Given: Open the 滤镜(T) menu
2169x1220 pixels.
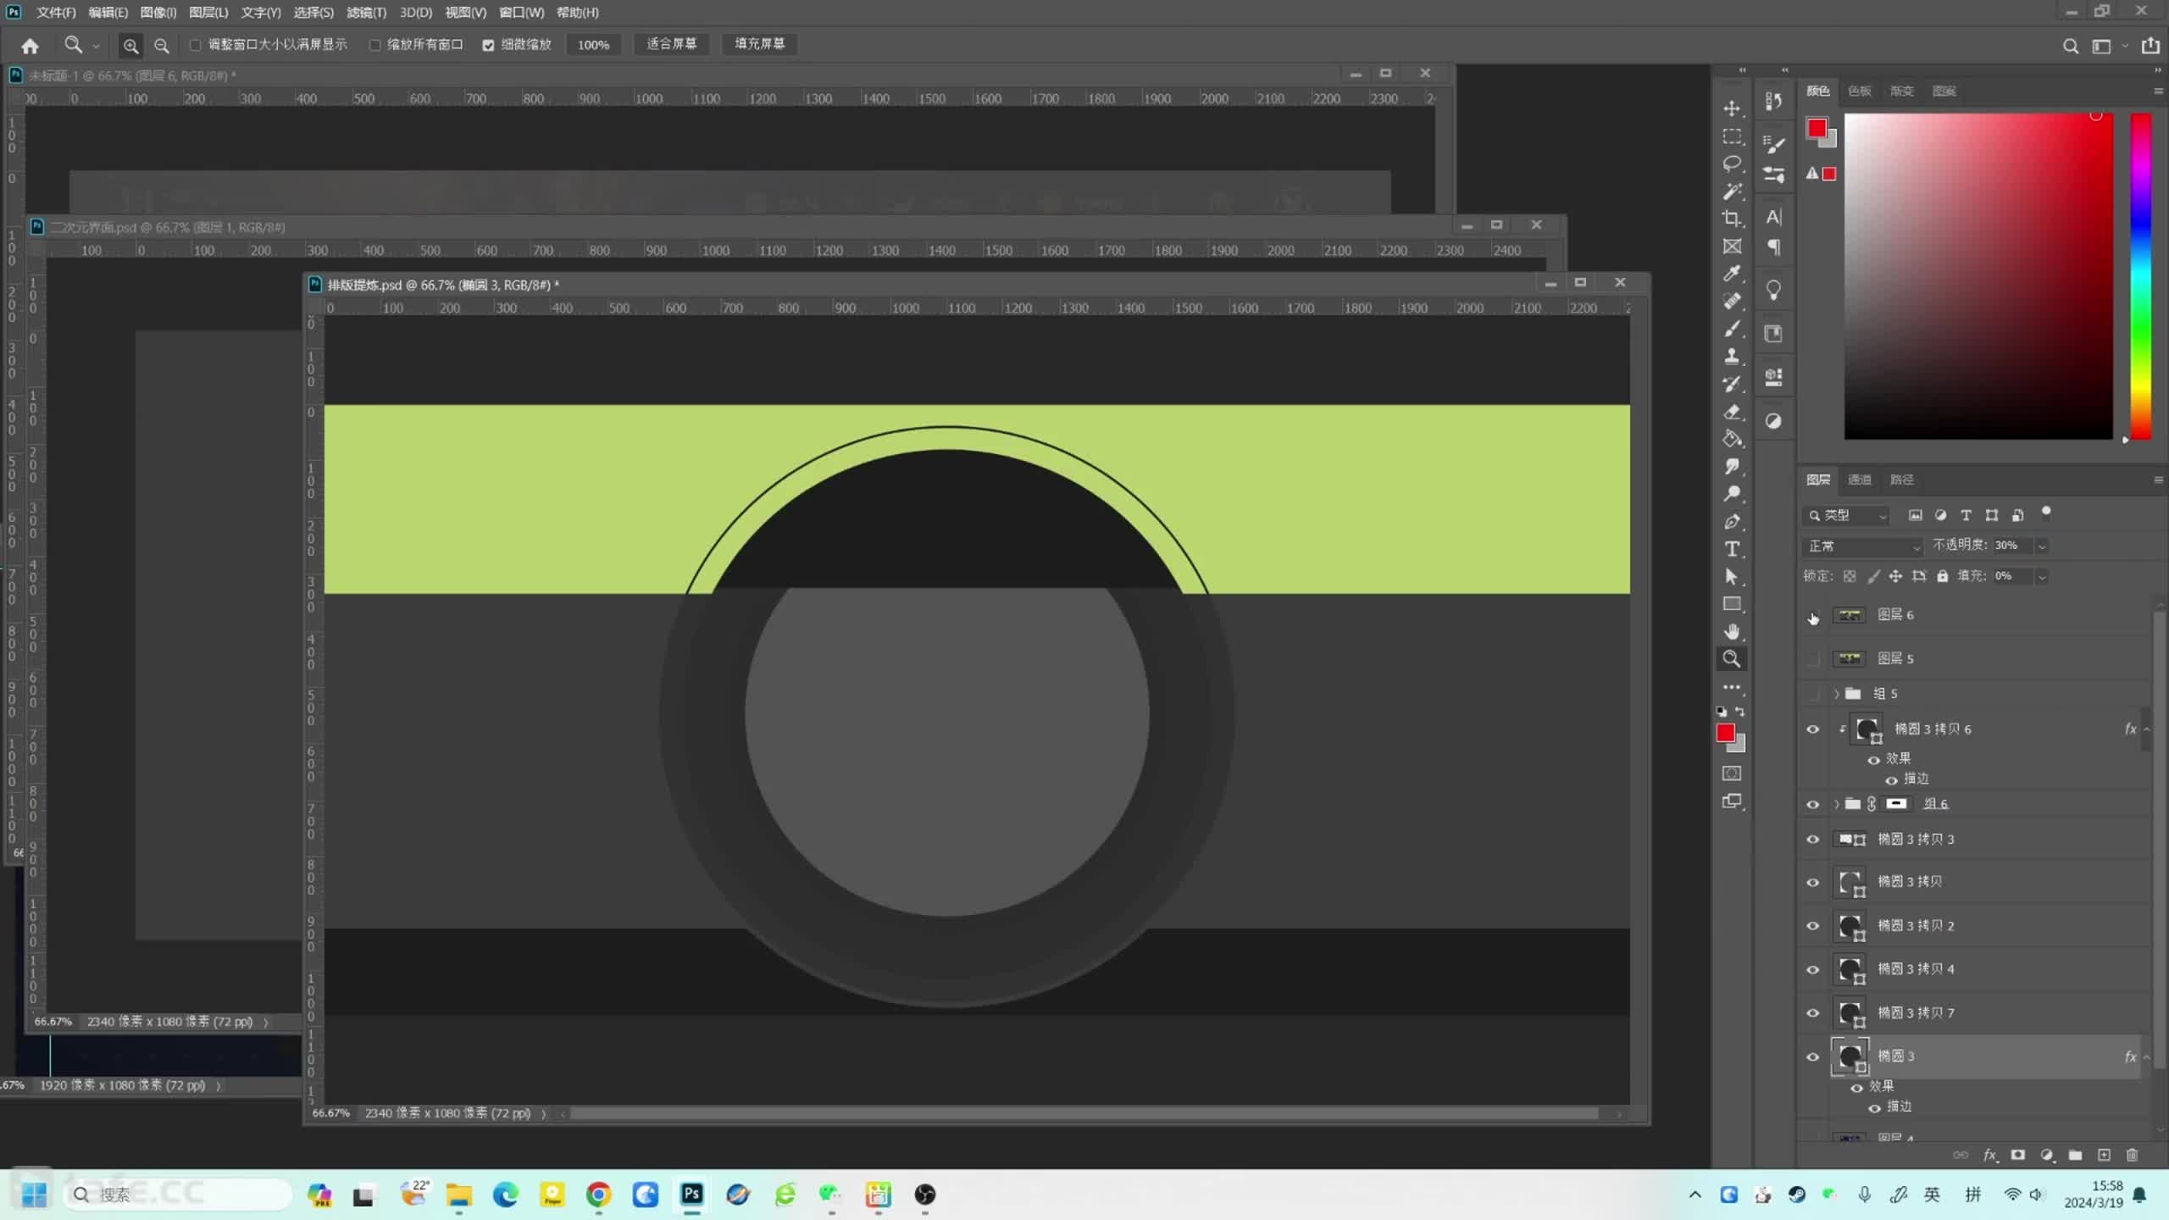Looking at the screenshot, I should (x=367, y=13).
